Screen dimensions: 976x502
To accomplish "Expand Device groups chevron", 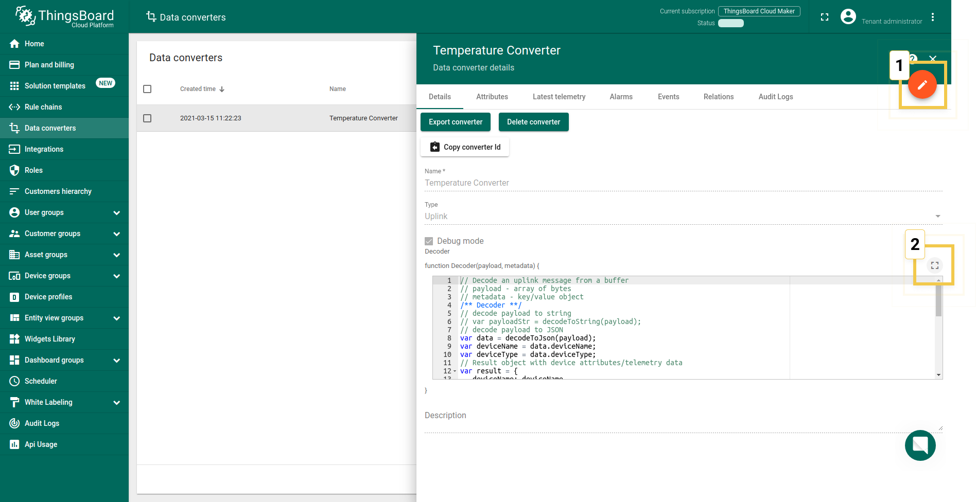I will coord(117,276).
